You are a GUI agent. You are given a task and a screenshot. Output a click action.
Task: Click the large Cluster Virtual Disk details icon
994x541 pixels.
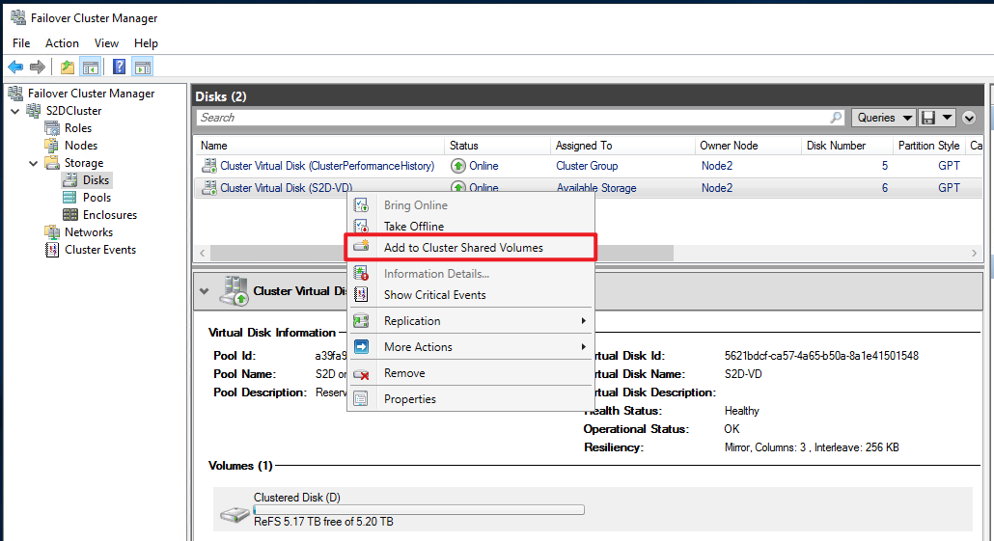[x=234, y=291]
